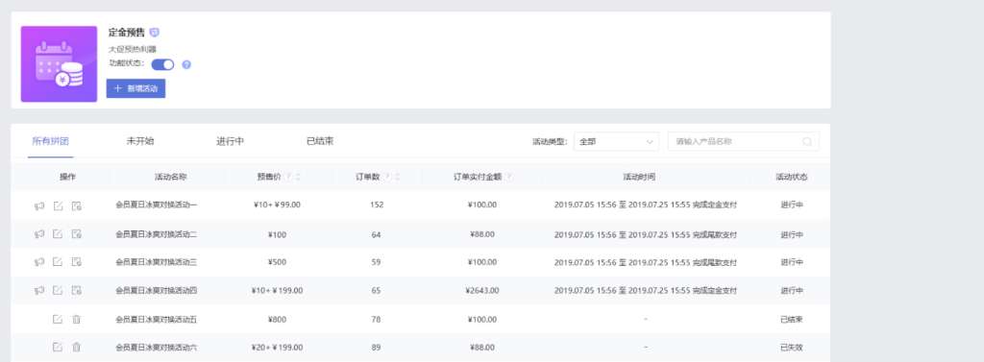Switch to the 进行中 tab
This screenshot has height=362, width=984.
click(230, 141)
